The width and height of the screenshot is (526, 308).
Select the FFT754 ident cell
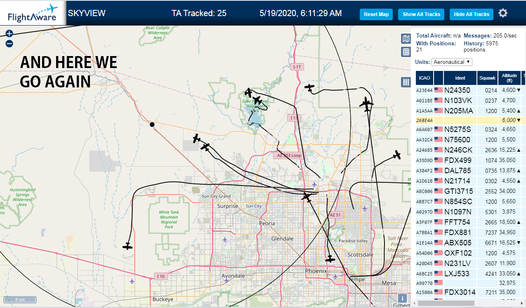[460, 222]
